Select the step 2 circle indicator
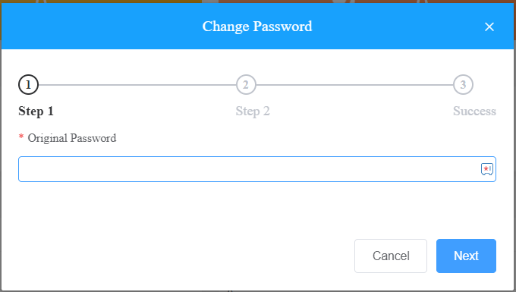 click(246, 85)
